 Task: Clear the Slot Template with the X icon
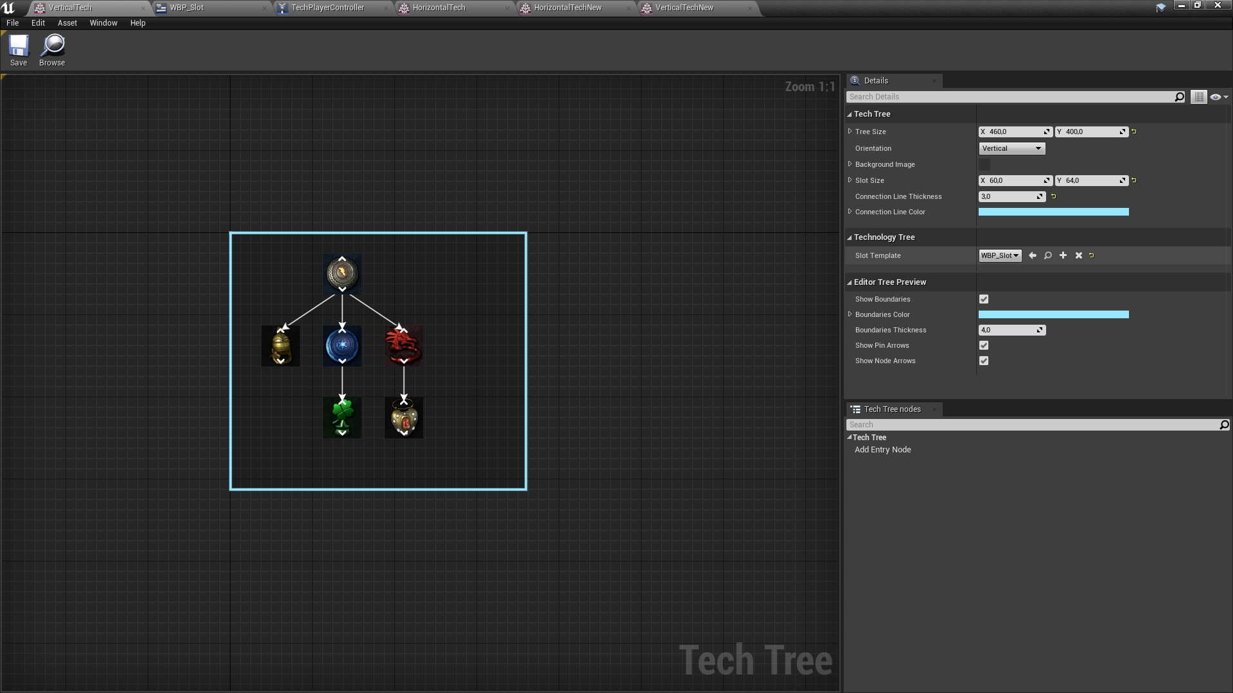[x=1079, y=255]
